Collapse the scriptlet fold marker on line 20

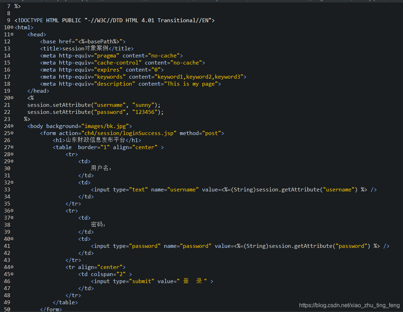coord(12,98)
